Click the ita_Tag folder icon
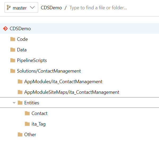 pyautogui.click(x=27, y=124)
